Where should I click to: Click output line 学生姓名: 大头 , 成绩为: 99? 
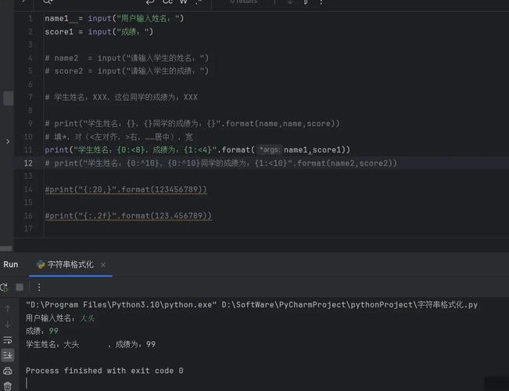[91, 344]
